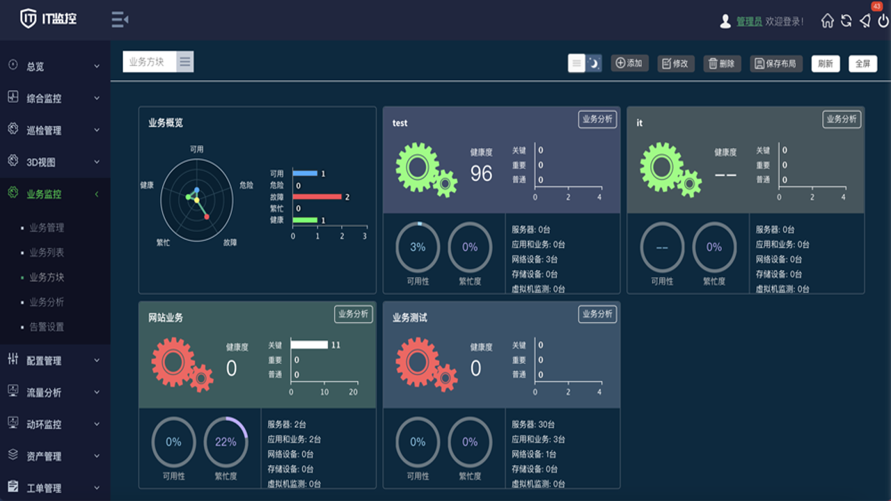This screenshot has width=891, height=501.
Task: Open the 告警设置 submenu item
Action: coord(47,327)
